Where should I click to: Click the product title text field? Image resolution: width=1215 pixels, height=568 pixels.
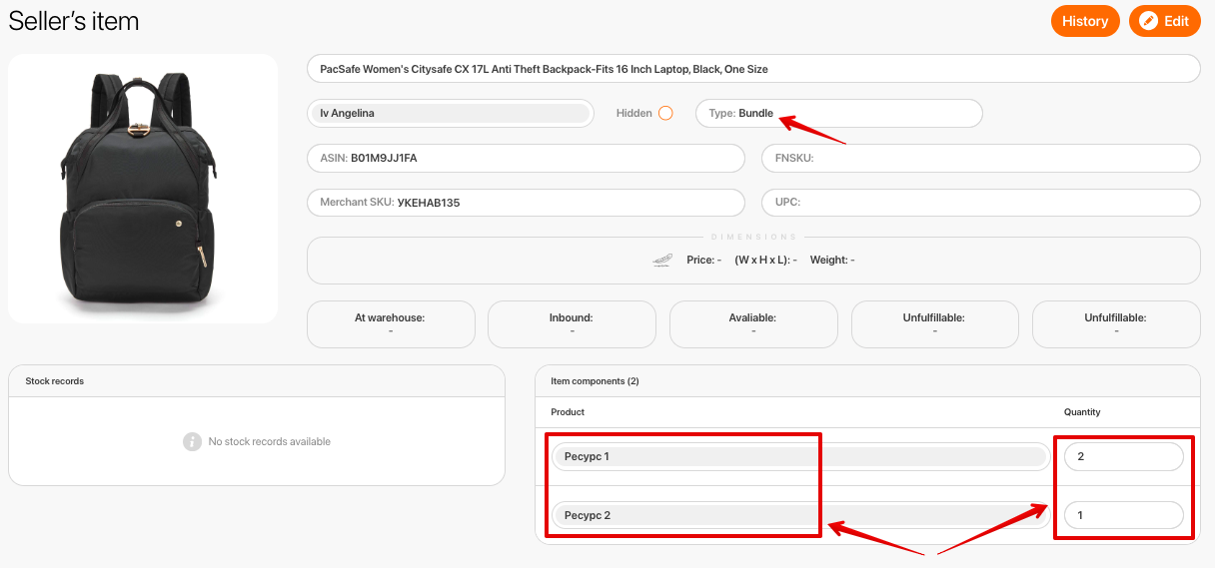pos(752,70)
